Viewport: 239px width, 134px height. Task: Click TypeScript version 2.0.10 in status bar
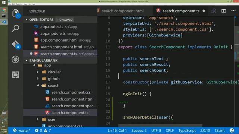click(x=205, y=131)
